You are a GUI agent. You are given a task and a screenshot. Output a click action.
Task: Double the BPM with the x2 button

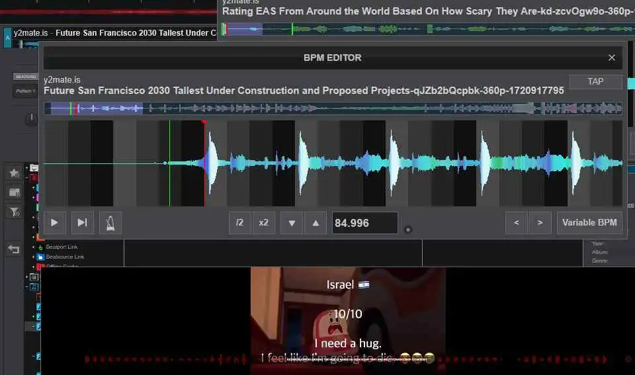(264, 222)
